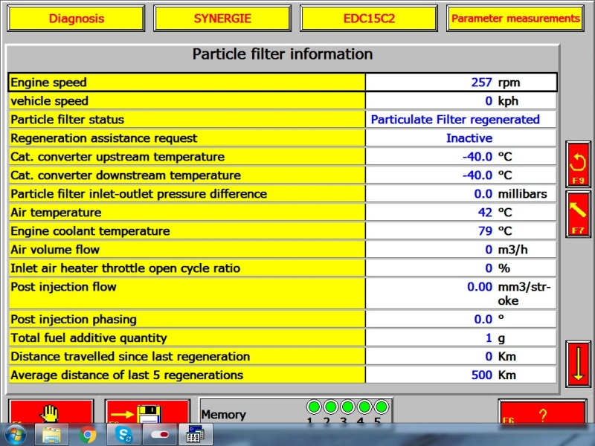Select memory slot 3 green indicator
Viewport: 595px width, 446px height.
click(x=347, y=407)
